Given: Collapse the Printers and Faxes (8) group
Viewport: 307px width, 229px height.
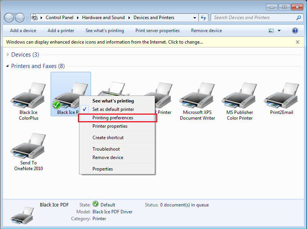Looking at the screenshot, I should (7, 66).
